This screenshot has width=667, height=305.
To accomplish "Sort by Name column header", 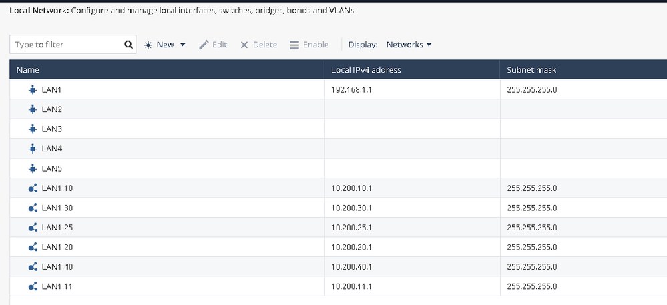I will point(28,70).
